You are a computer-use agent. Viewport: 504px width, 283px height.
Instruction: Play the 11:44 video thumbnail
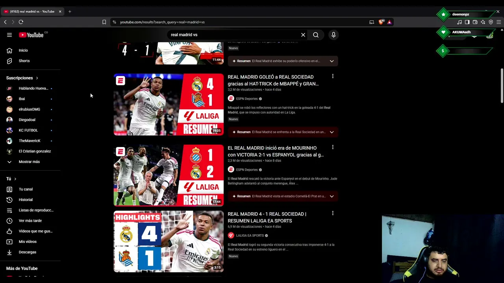pyautogui.click(x=169, y=53)
